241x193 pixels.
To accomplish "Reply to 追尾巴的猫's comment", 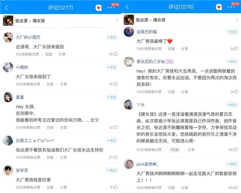I will tap(172, 49).
